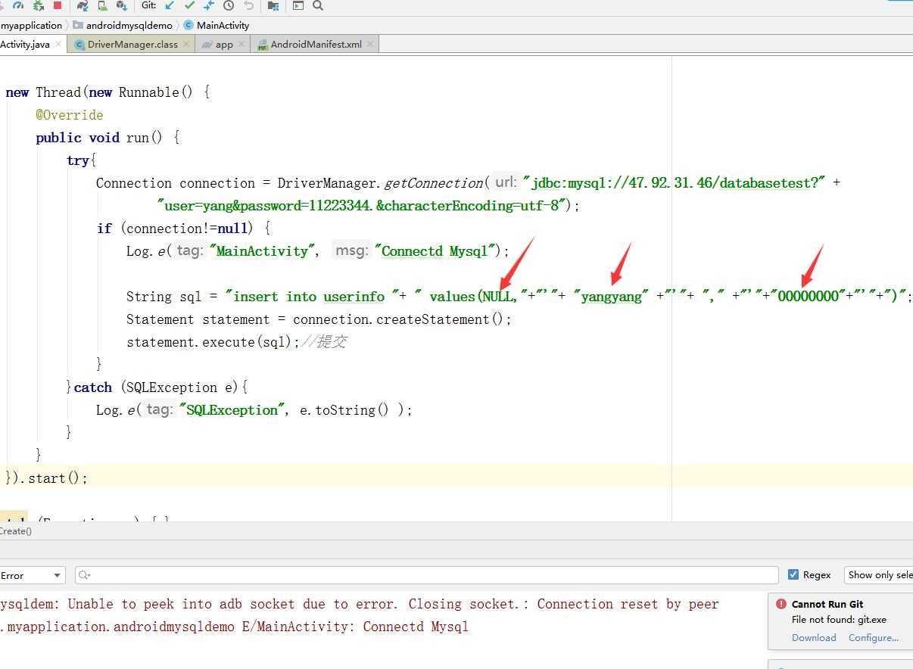Click the @Override annotation in code
This screenshot has width=913, height=669.
70,115
